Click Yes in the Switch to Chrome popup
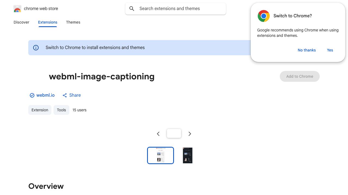348x195 pixels. (x=330, y=50)
